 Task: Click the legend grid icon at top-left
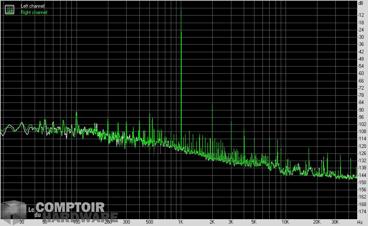(x=9, y=9)
